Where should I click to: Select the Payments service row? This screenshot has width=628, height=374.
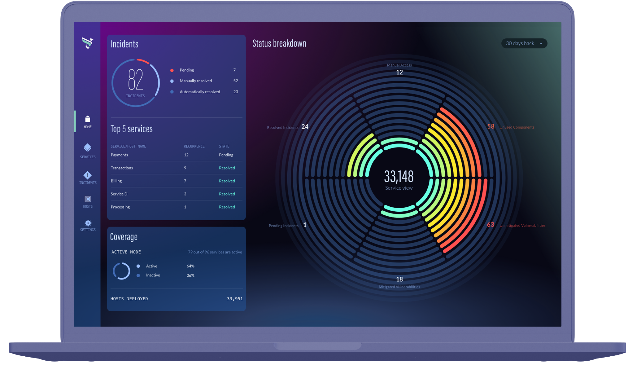(176, 155)
